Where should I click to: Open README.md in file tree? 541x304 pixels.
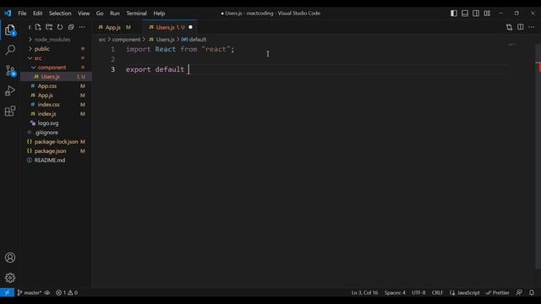point(50,160)
